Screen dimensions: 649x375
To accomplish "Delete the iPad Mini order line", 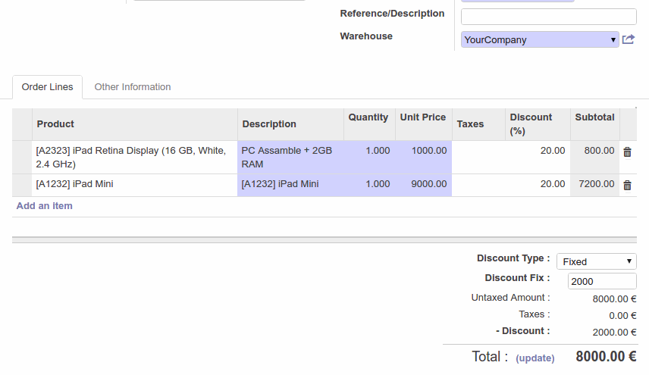I will click(x=627, y=185).
